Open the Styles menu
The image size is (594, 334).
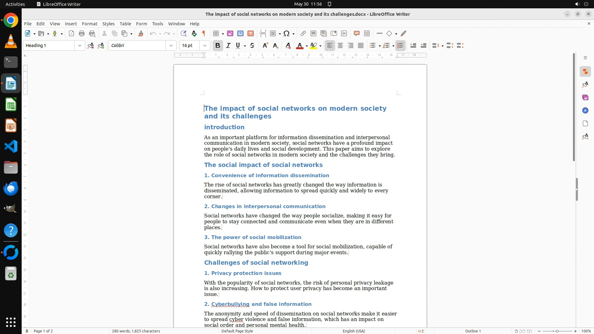coord(108,24)
